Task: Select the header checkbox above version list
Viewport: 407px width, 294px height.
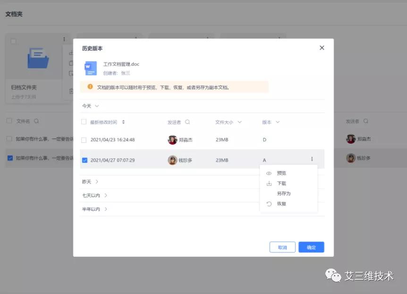Action: pyautogui.click(x=84, y=122)
